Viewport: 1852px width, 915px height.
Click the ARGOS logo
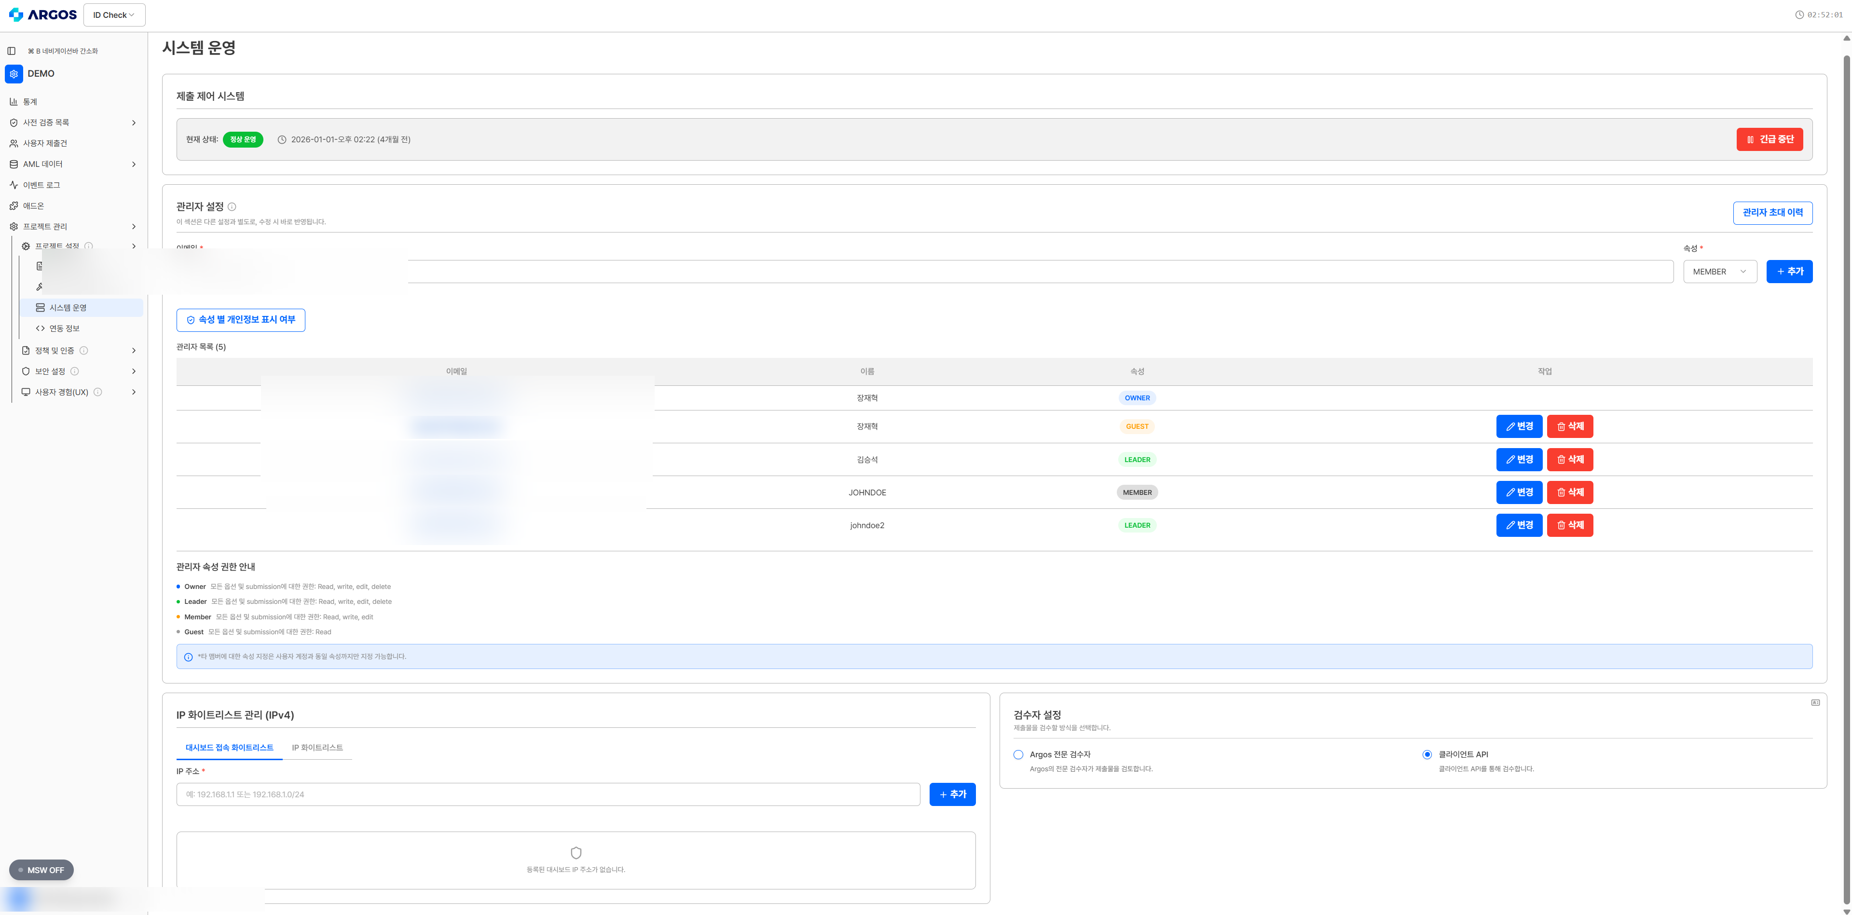pos(42,14)
